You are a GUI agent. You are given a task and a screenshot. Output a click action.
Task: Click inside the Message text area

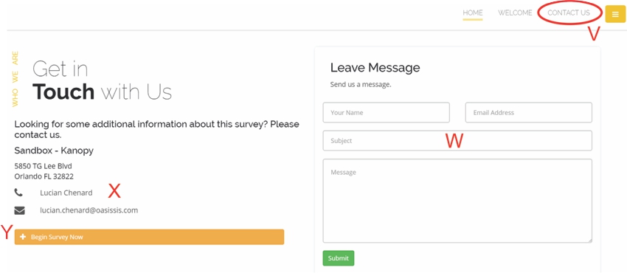click(x=457, y=201)
